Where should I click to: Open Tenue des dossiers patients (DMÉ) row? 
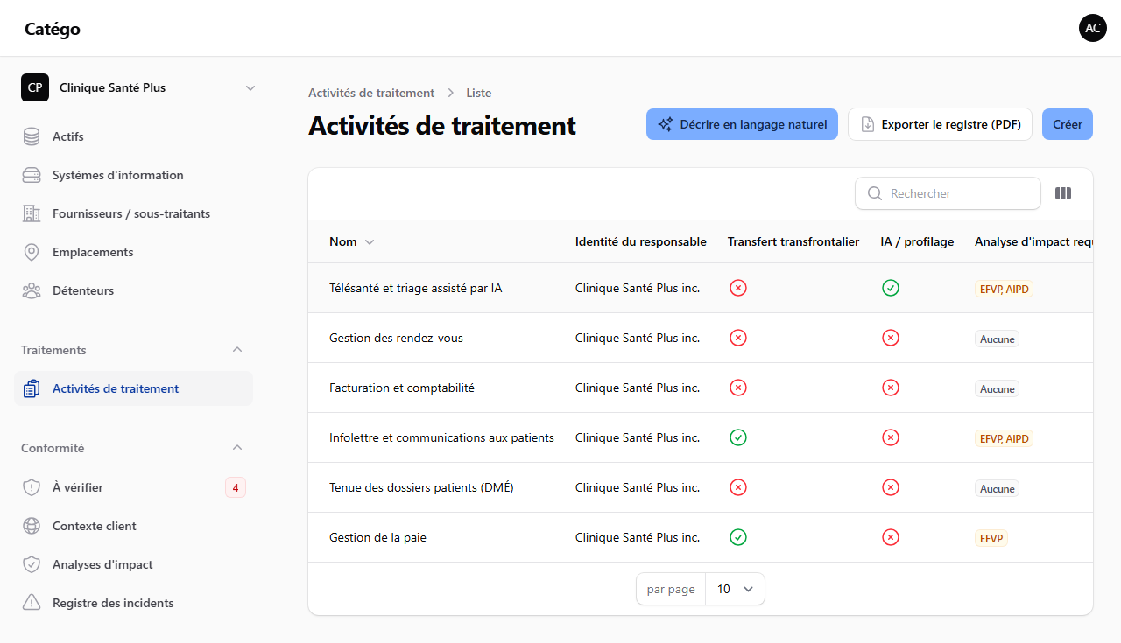point(701,487)
